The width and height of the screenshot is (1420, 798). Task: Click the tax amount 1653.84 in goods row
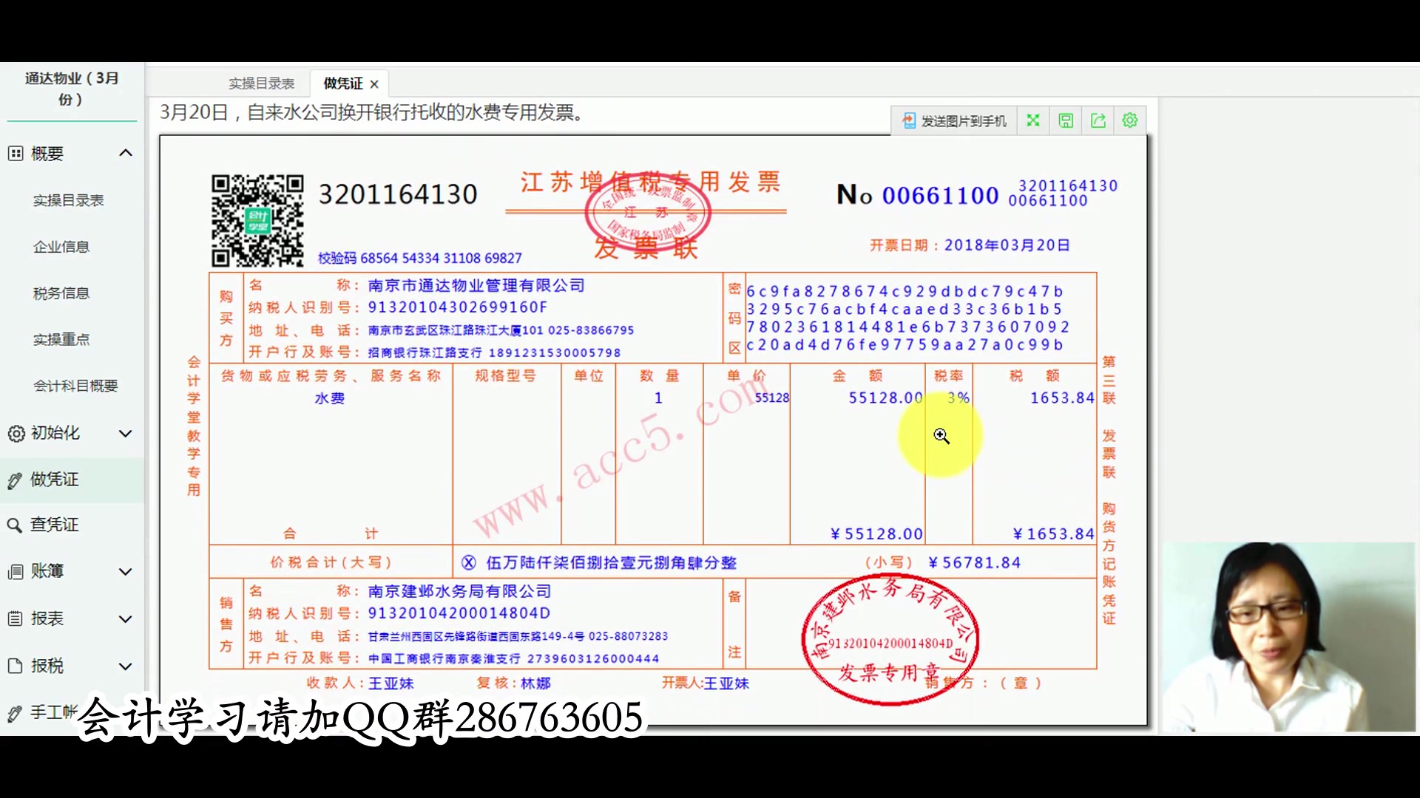[x=1062, y=398]
